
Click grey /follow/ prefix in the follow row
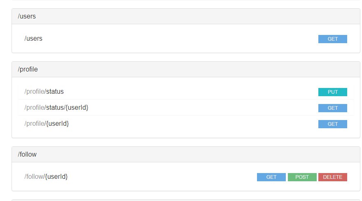click(34, 176)
